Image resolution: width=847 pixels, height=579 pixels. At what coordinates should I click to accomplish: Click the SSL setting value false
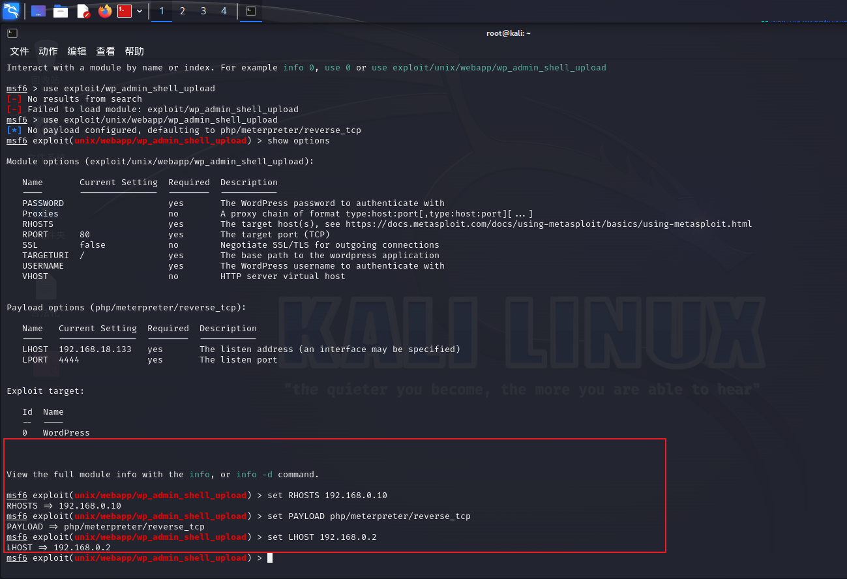93,245
